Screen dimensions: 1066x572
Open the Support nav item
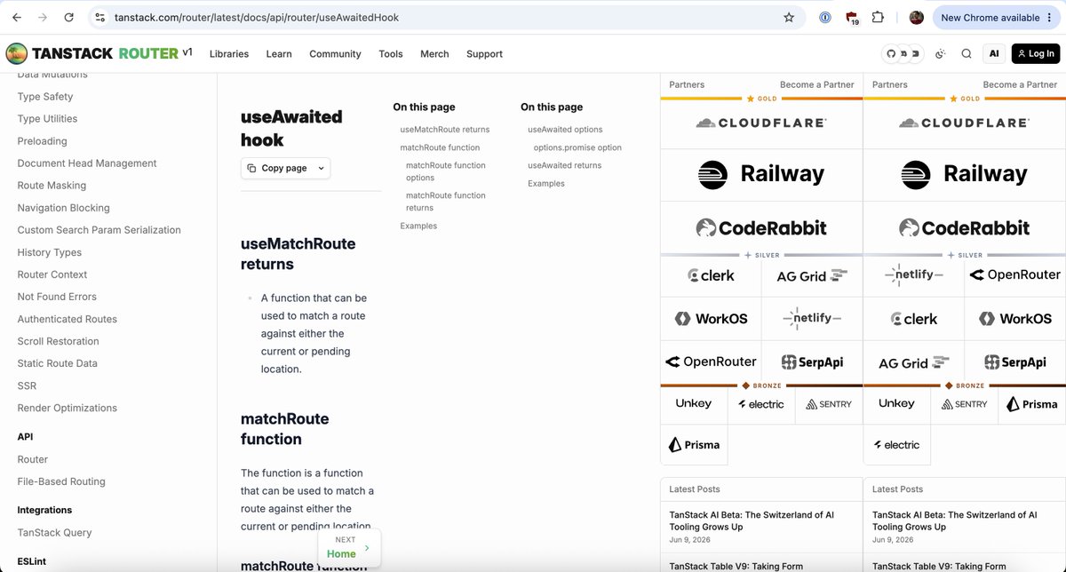(x=484, y=54)
